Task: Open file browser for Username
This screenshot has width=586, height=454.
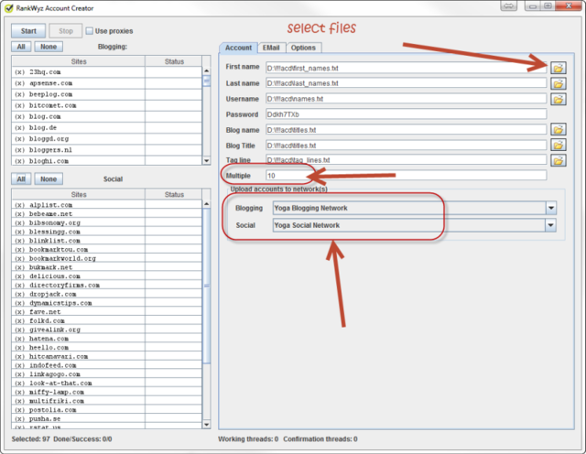Action: pos(558,99)
